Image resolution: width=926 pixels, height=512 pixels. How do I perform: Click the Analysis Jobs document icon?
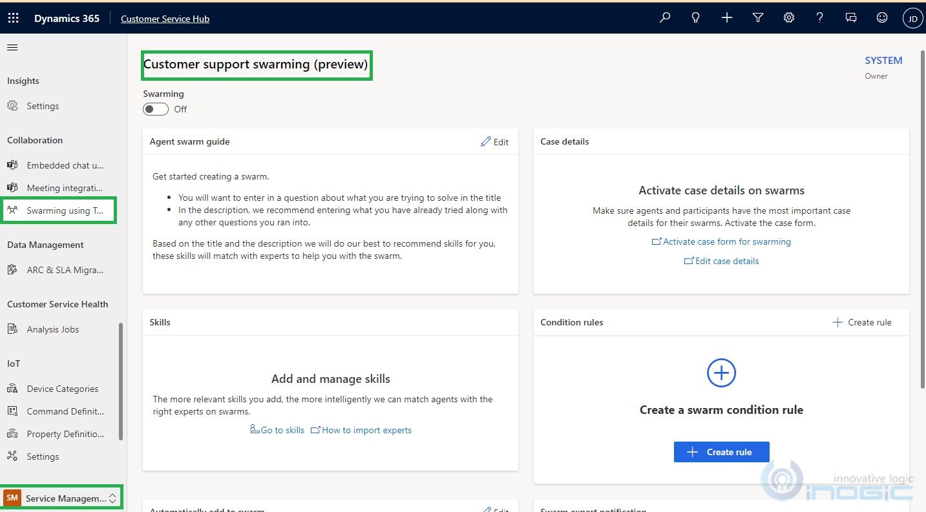12,329
